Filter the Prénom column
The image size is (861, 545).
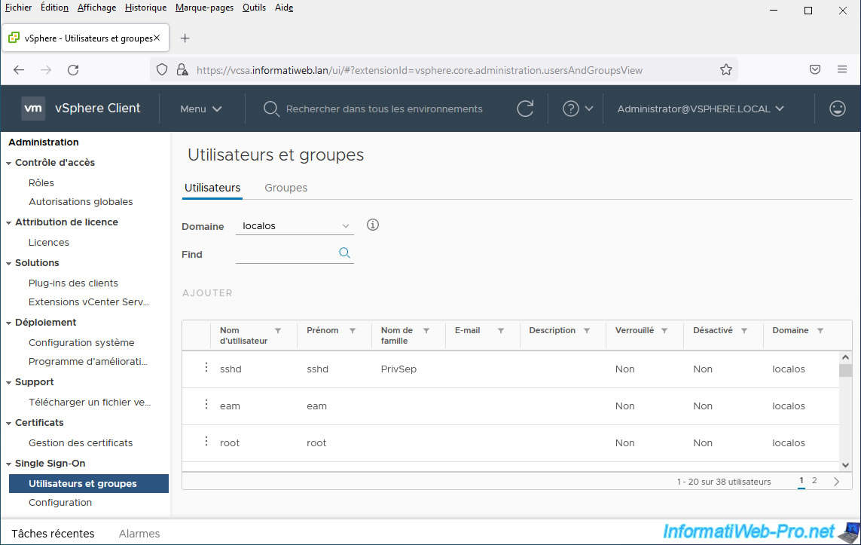click(353, 331)
